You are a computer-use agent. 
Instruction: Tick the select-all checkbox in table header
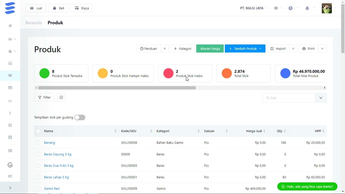(38, 131)
